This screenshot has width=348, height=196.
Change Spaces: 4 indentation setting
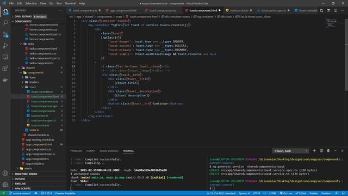244,193
